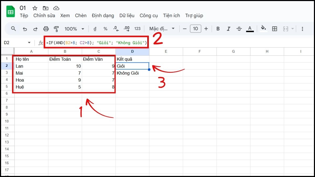Open the Chỉnh sửa menu
The width and height of the screenshot is (315, 177).
[44, 16]
